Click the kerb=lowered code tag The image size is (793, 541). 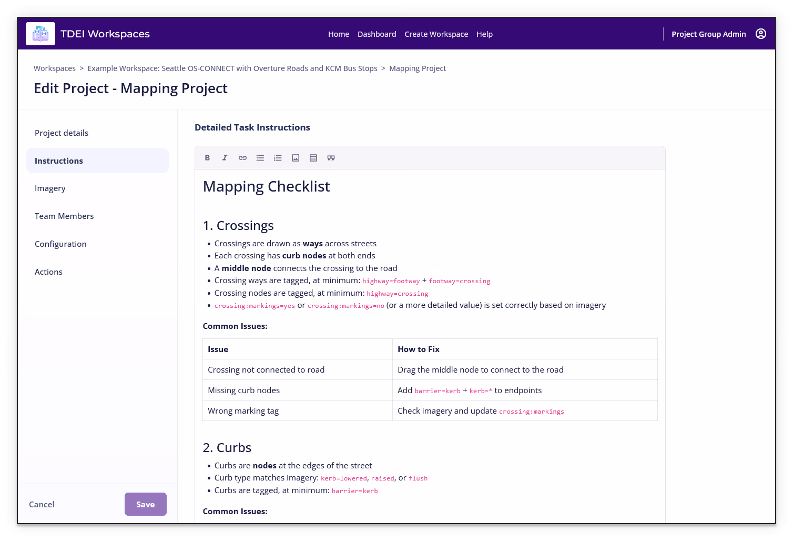[344, 478]
